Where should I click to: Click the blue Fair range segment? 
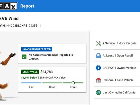[x=31, y=83]
